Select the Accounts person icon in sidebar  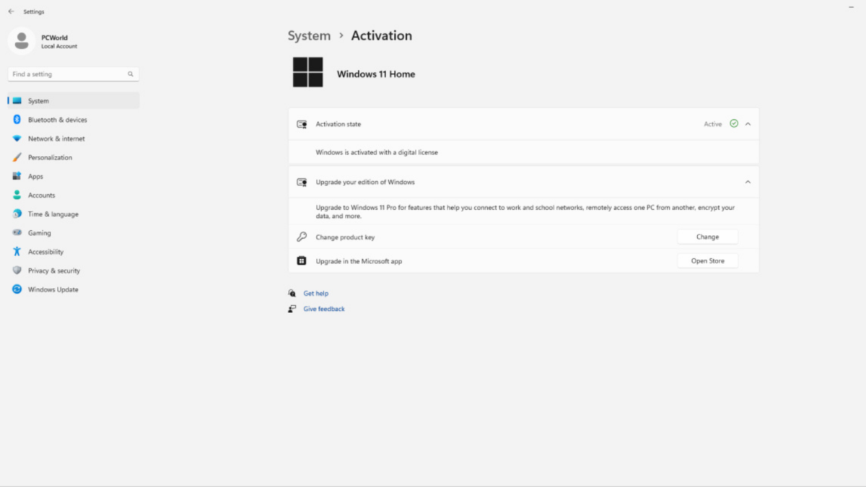[17, 195]
